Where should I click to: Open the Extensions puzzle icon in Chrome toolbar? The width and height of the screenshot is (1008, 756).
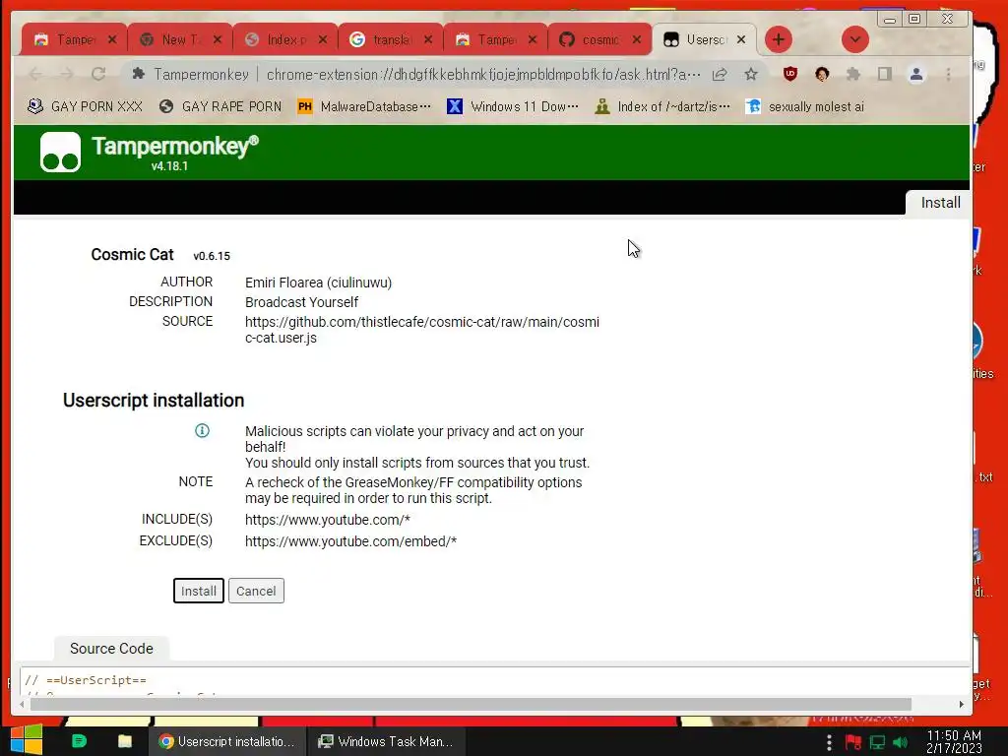(x=853, y=74)
